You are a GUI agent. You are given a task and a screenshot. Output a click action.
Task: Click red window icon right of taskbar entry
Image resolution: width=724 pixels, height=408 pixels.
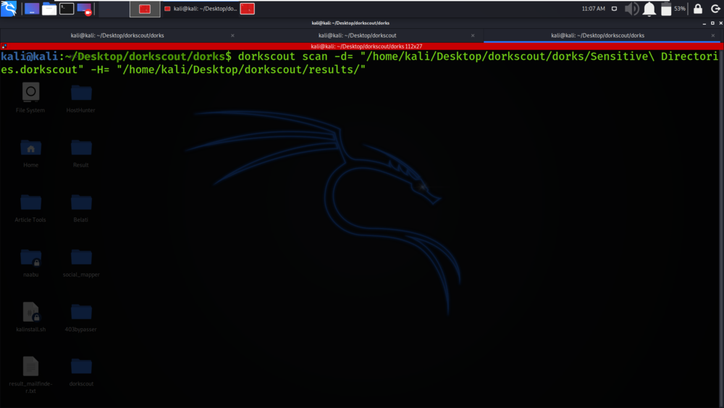click(x=247, y=9)
